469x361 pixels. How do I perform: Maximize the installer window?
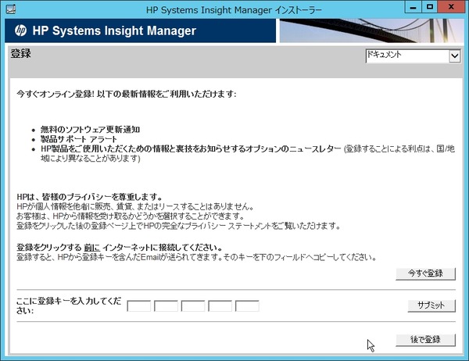click(x=430, y=7)
